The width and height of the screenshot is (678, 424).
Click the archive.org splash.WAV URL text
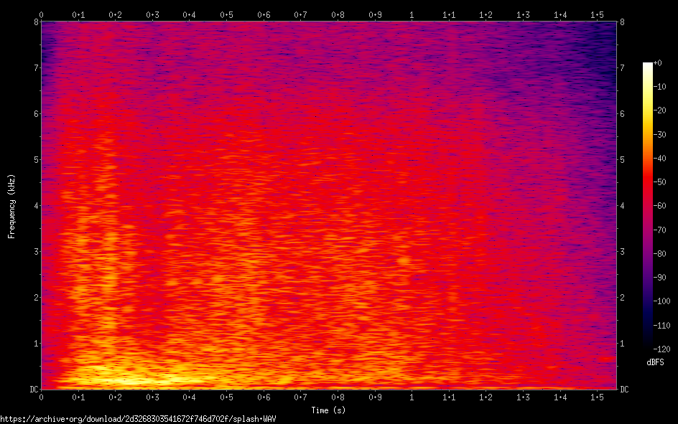pos(138,418)
